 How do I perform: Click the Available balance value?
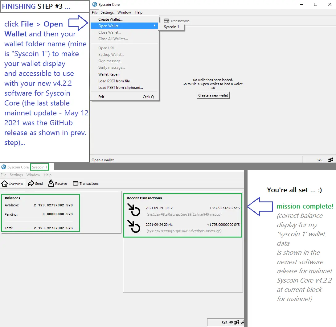click(x=53, y=205)
